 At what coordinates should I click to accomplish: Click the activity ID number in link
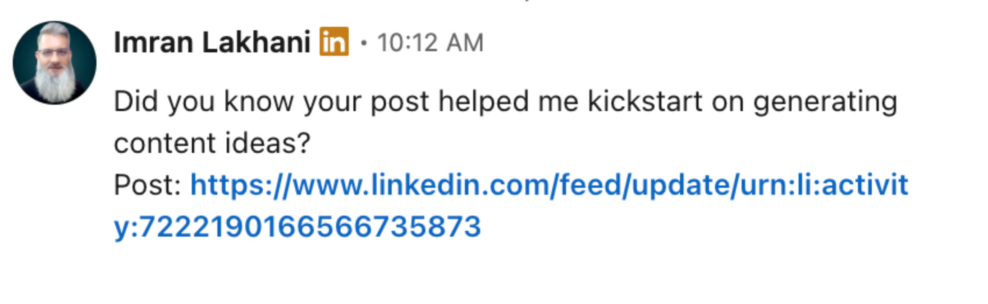click(310, 227)
